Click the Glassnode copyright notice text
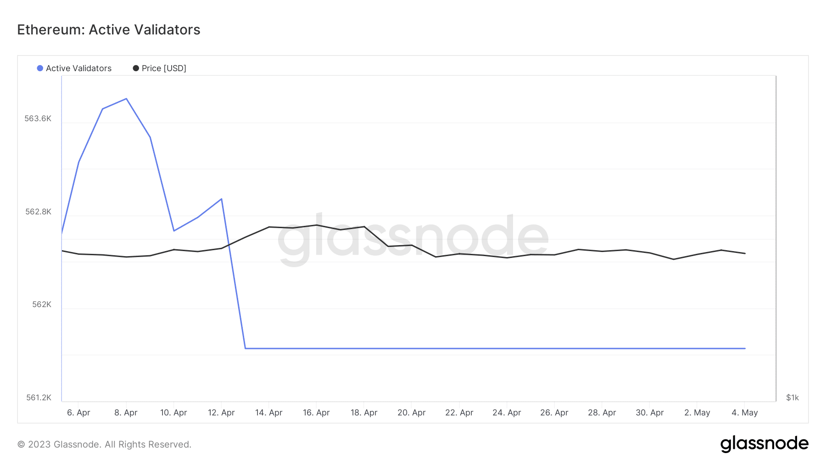826x465 pixels. tap(104, 444)
